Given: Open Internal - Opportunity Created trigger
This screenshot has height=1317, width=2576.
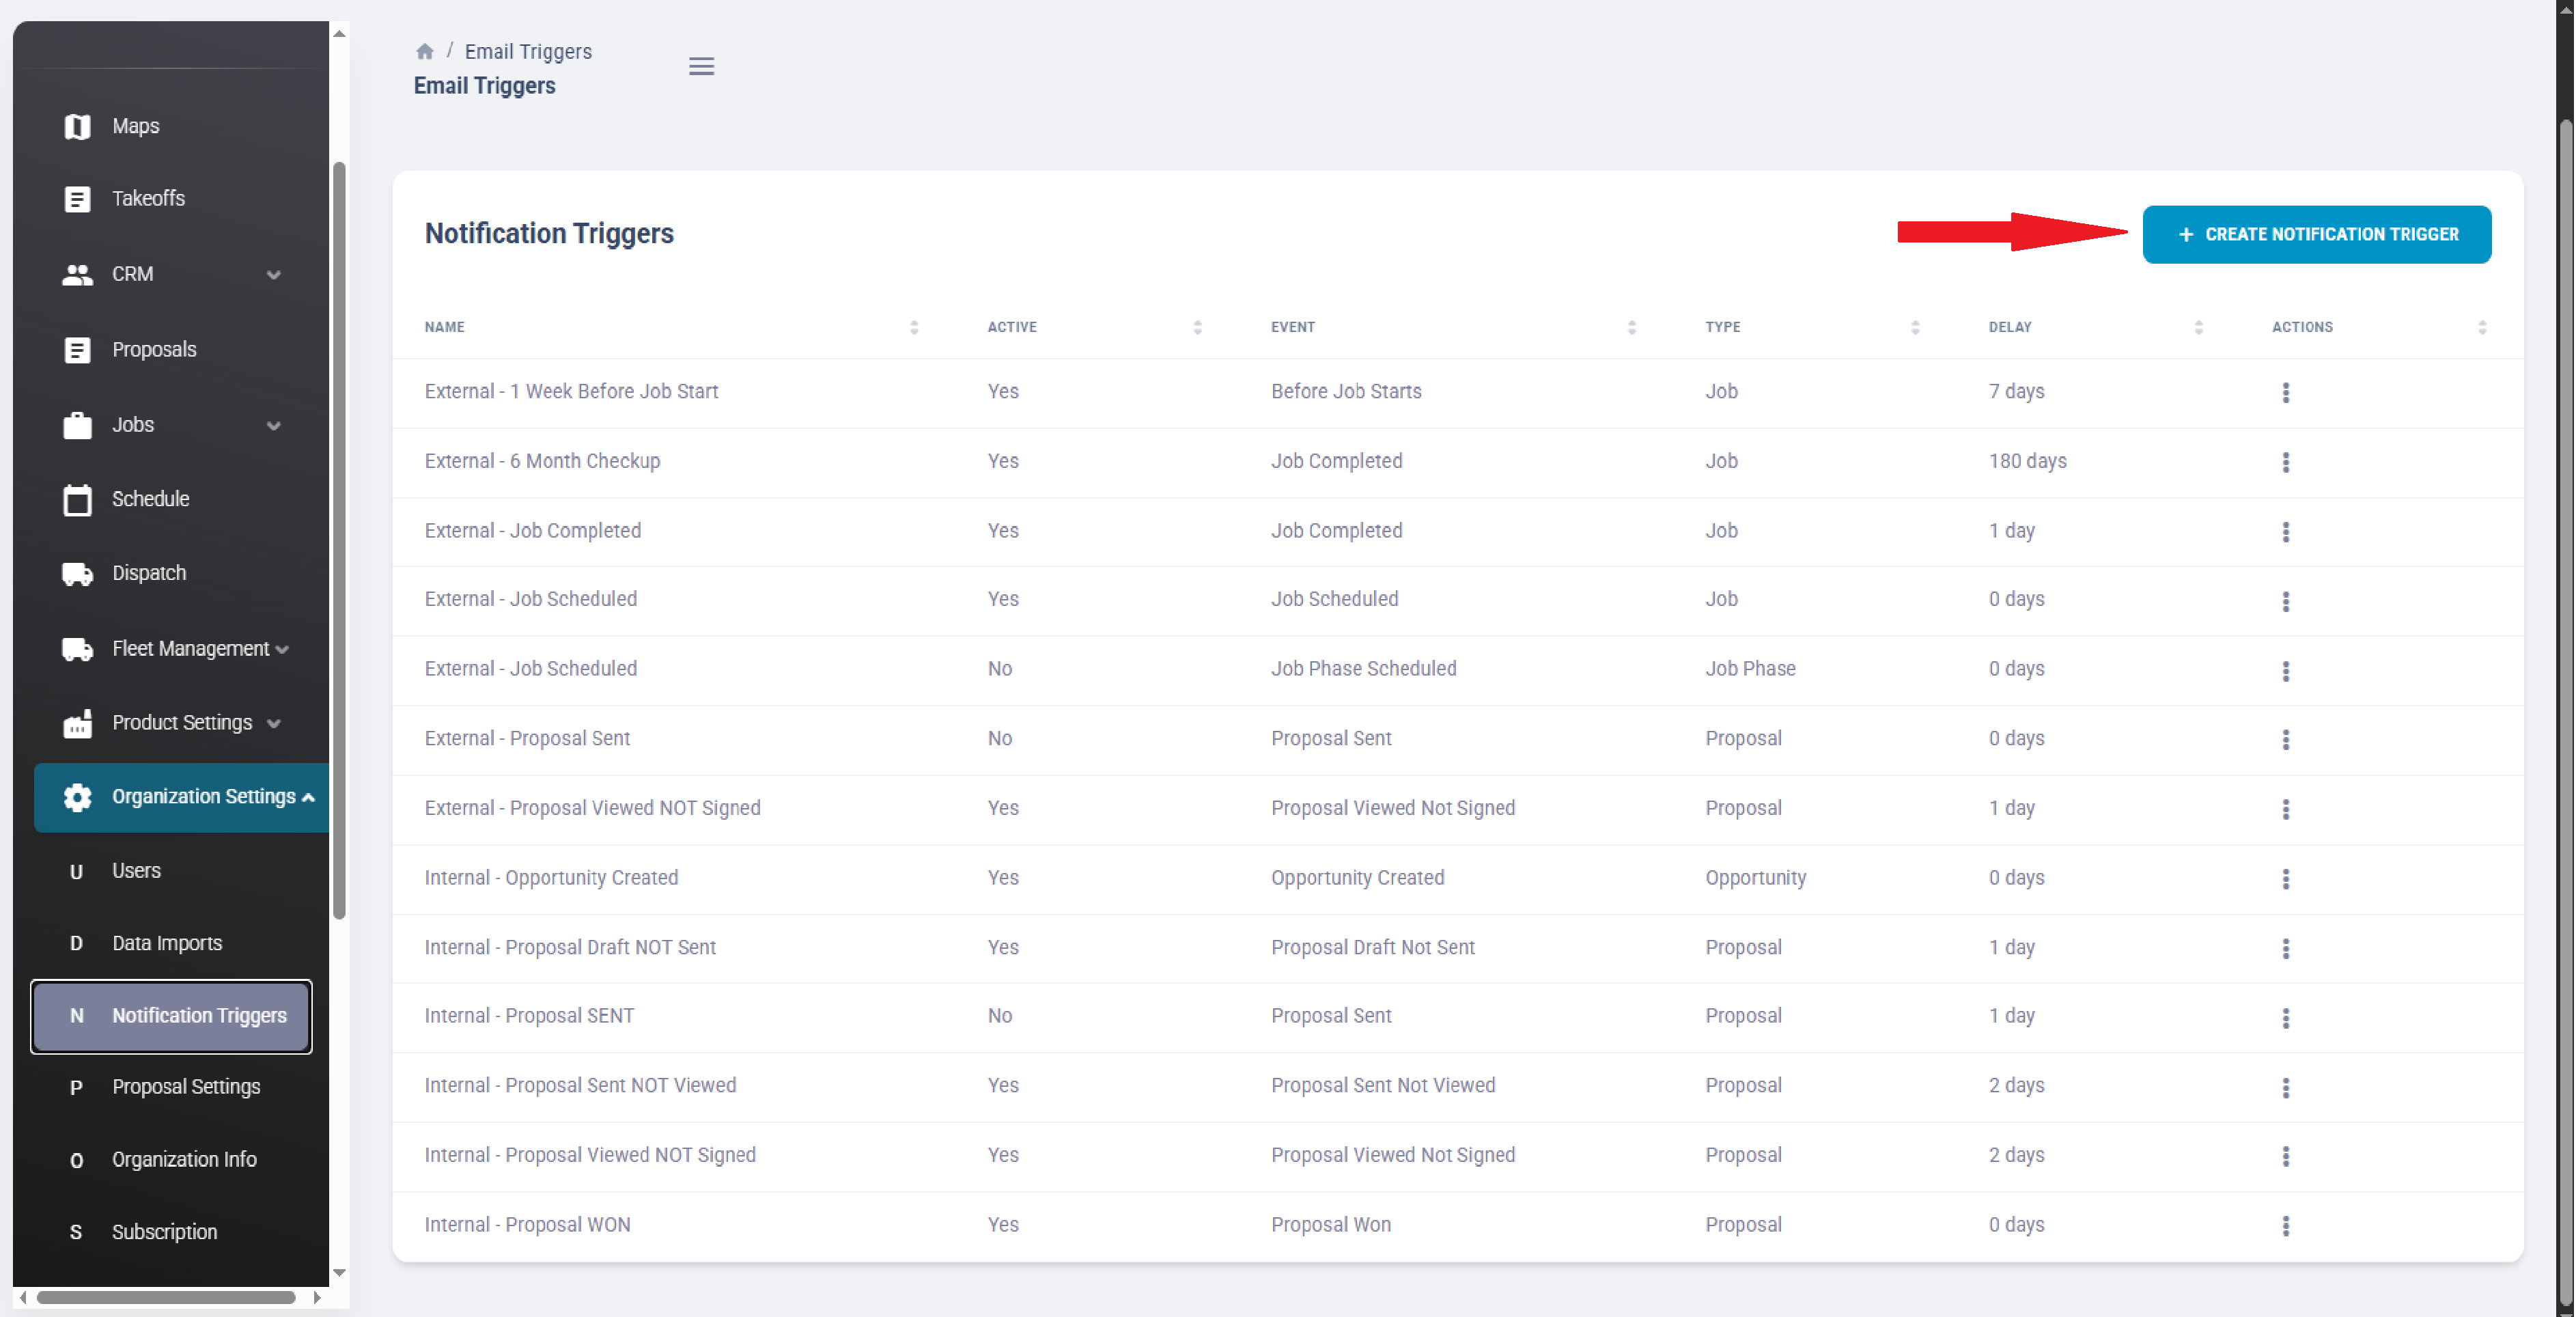Looking at the screenshot, I should (x=551, y=878).
